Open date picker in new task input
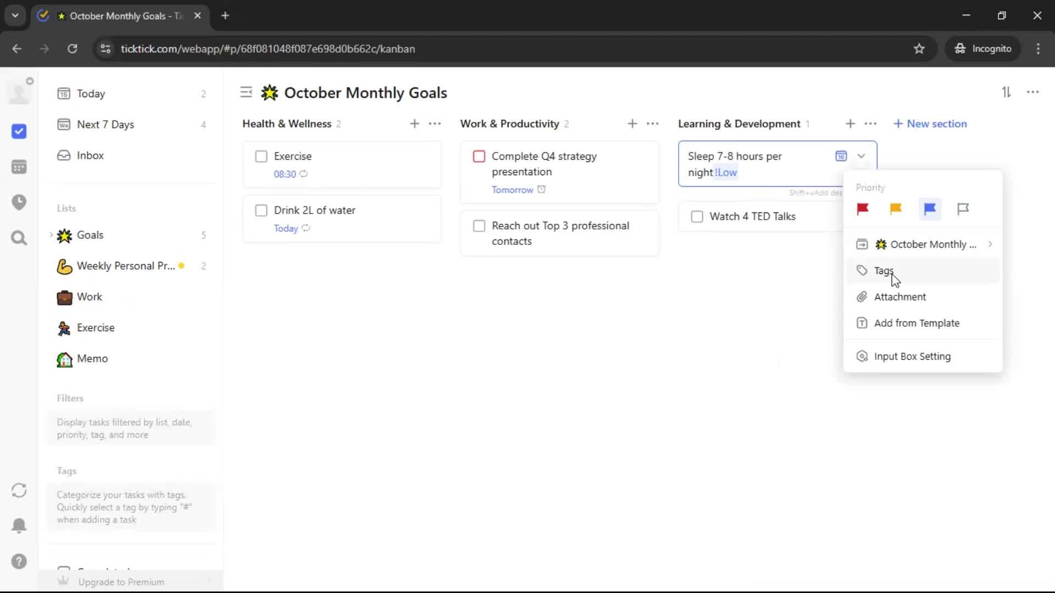Viewport: 1055px width, 593px height. 841,156
